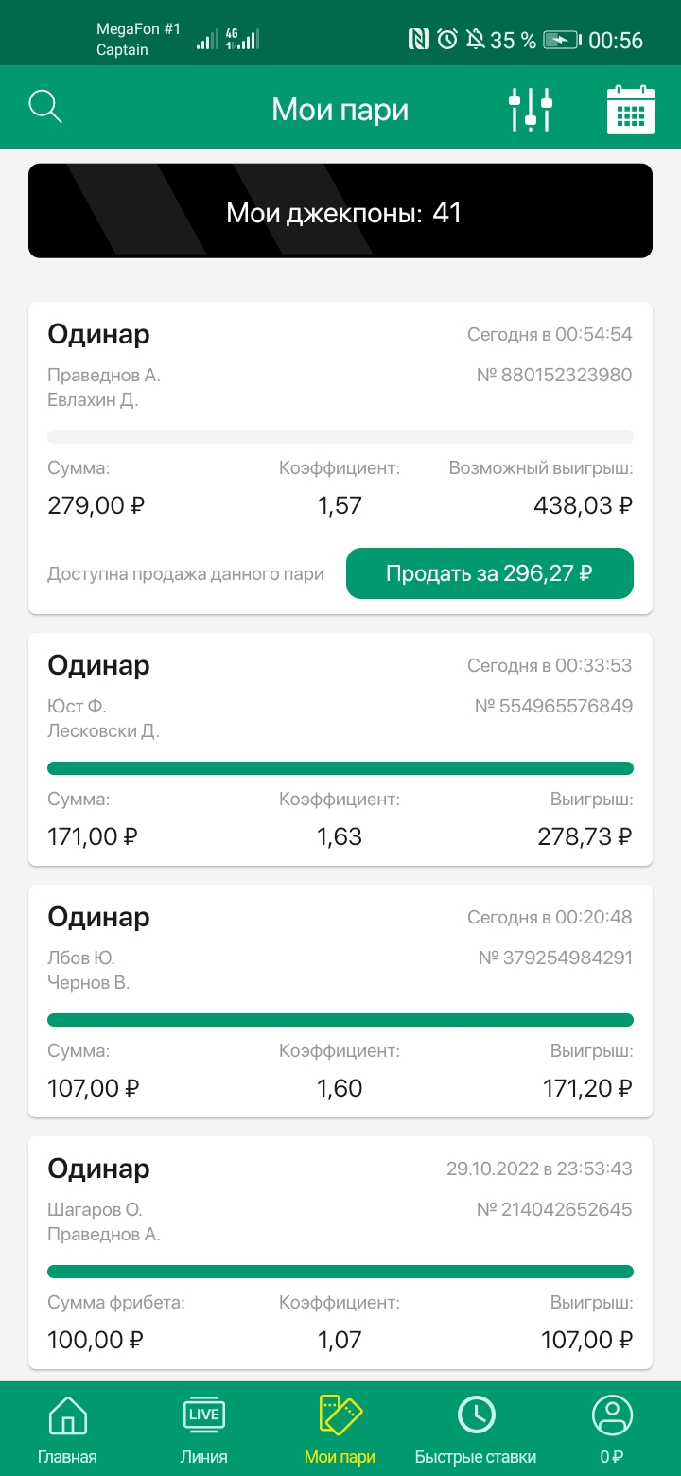Open the search magnifier icon

[45, 108]
